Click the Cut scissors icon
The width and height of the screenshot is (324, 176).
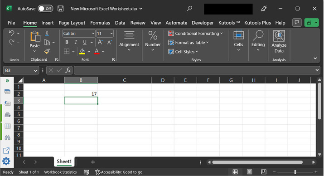coord(47,33)
